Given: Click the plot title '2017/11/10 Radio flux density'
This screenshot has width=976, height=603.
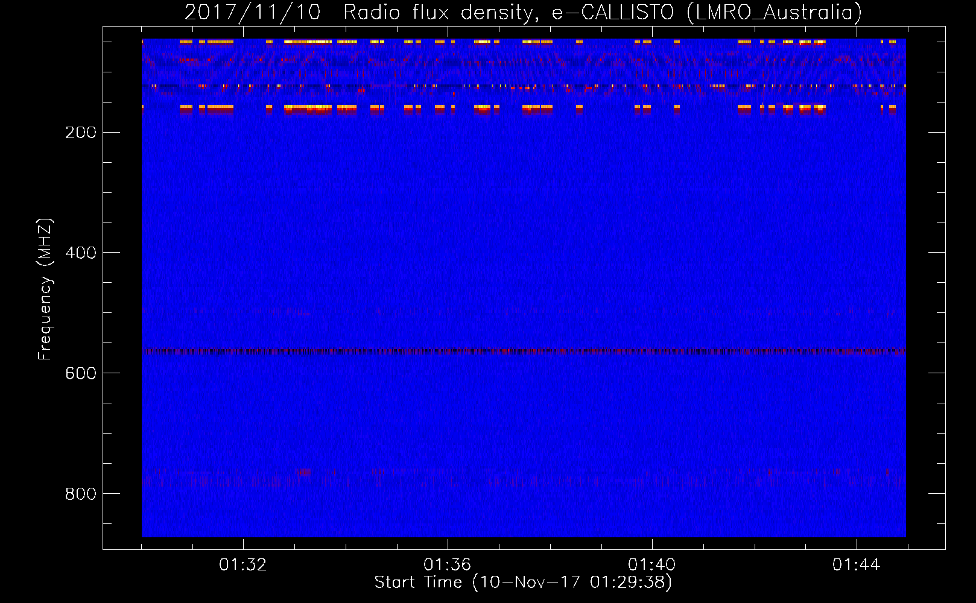Looking at the screenshot, I should pyautogui.click(x=523, y=12).
